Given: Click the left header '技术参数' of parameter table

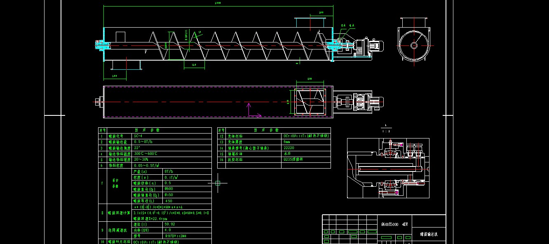Looking at the screenshot, I should 148,130.
